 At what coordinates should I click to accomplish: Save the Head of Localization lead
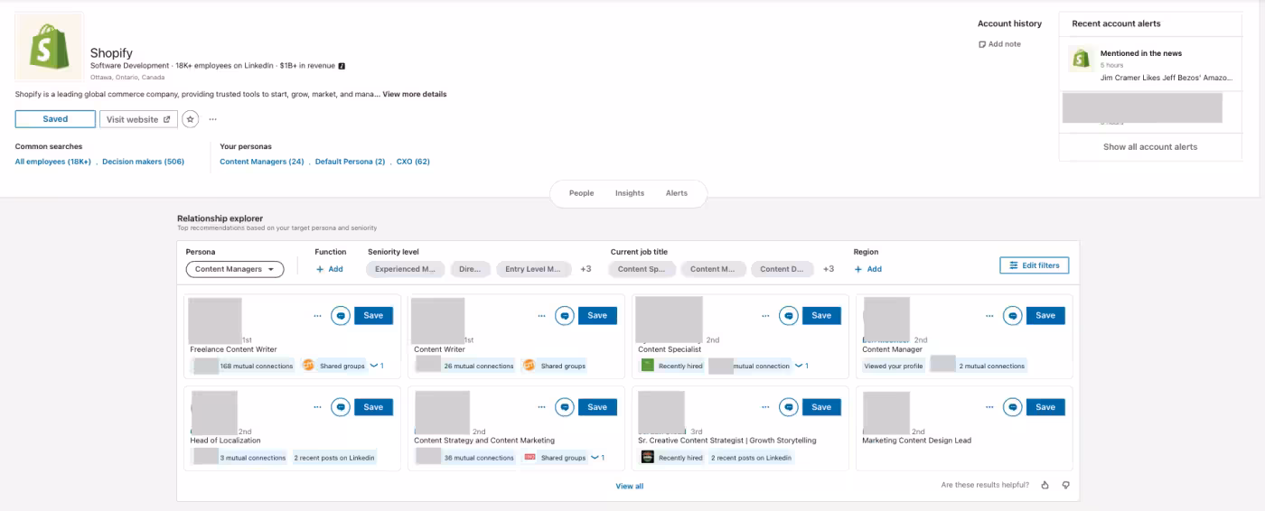pos(373,407)
